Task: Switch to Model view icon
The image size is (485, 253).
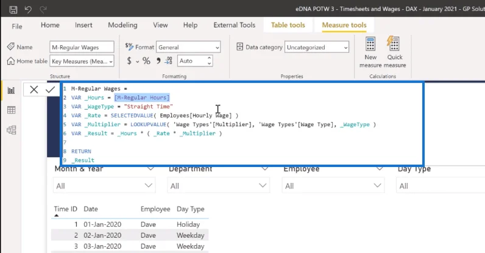Action: [x=12, y=130]
